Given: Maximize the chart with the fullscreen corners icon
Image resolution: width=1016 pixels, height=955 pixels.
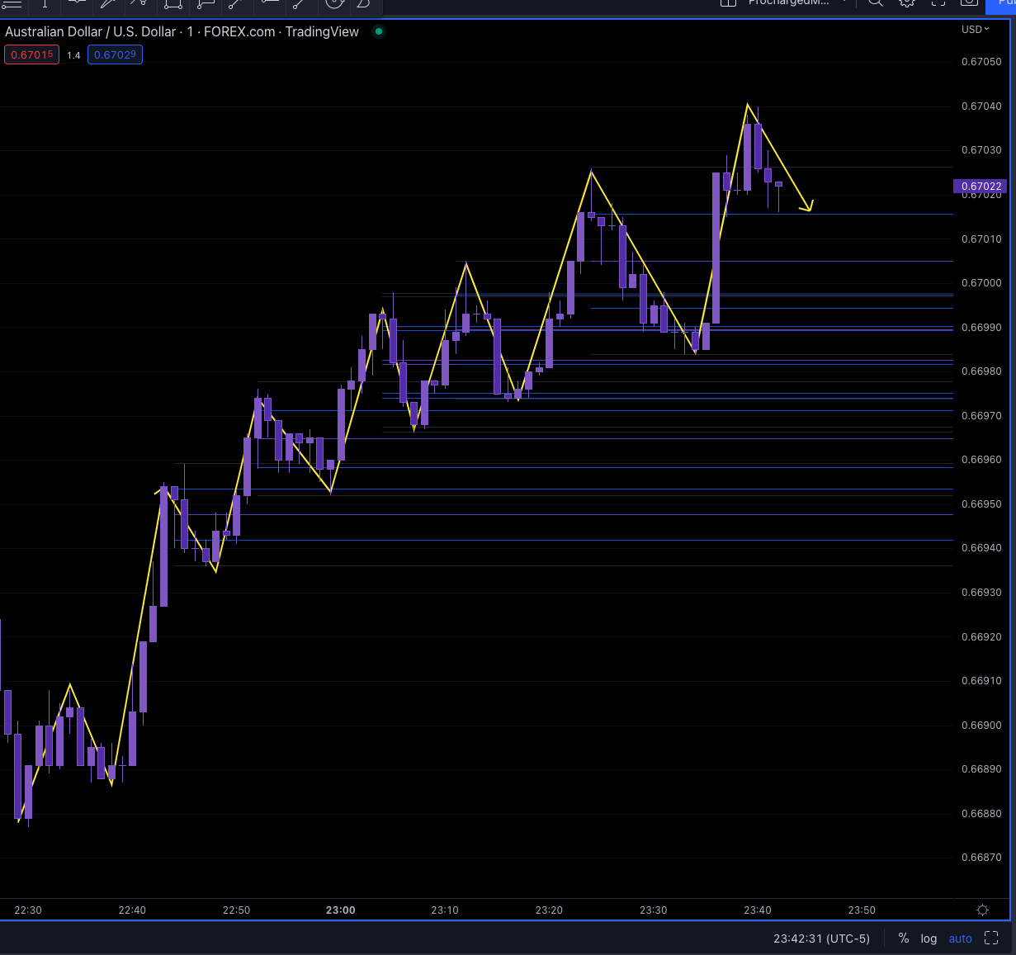Looking at the screenshot, I should click(992, 938).
